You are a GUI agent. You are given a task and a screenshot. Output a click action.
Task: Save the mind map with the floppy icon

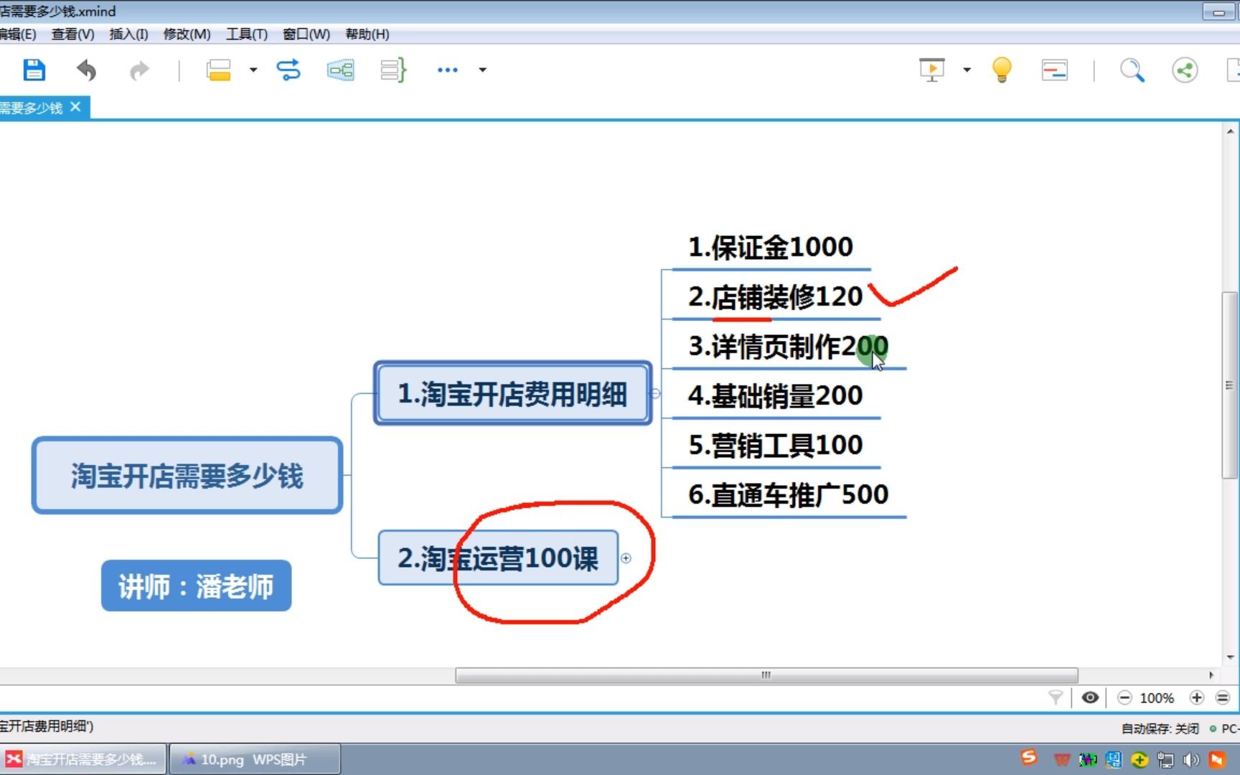[34, 70]
